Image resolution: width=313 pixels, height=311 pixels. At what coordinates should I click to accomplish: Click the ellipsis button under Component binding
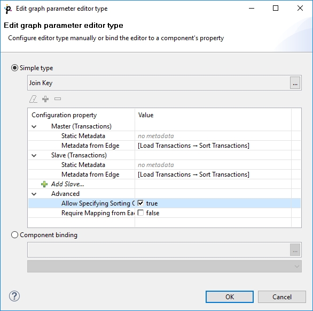pos(295,250)
